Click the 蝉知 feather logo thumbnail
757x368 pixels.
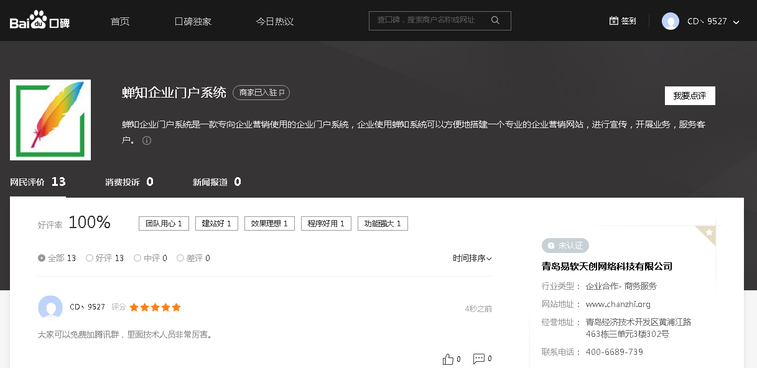(x=50, y=120)
